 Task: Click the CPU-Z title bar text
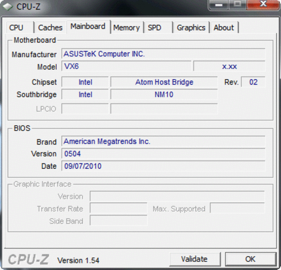point(28,7)
